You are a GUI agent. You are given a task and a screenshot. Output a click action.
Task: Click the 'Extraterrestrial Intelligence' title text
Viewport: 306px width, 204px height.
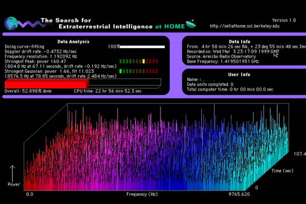106,26
